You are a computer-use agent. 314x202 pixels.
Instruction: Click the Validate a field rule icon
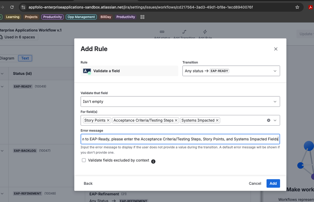[87, 71]
